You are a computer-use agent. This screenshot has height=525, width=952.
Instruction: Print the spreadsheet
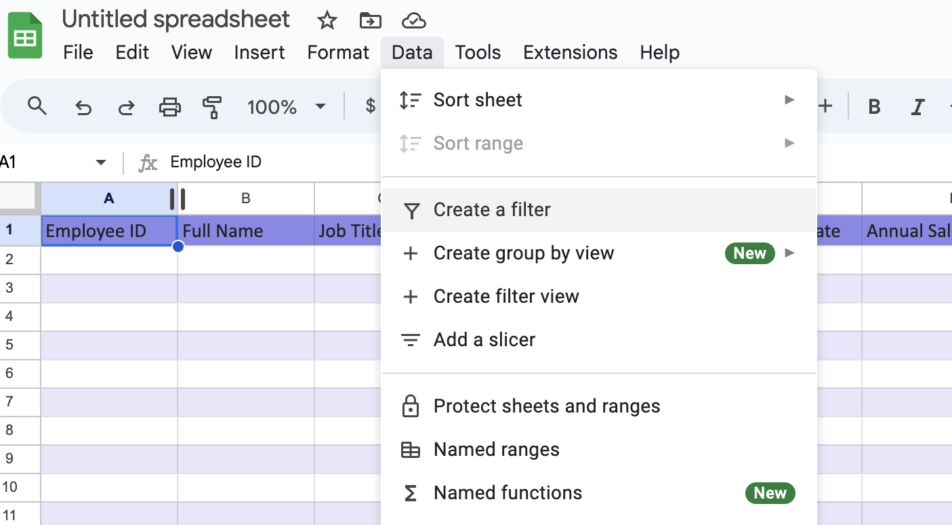[x=169, y=106]
